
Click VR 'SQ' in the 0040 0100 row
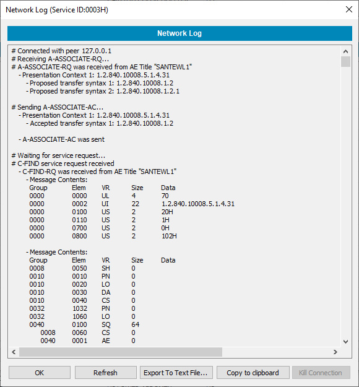106,324
